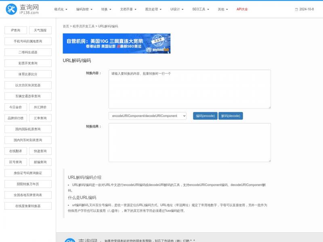323x242 pixels.
Task: Open 天气预报 from the sidebar
Action: (40, 30)
